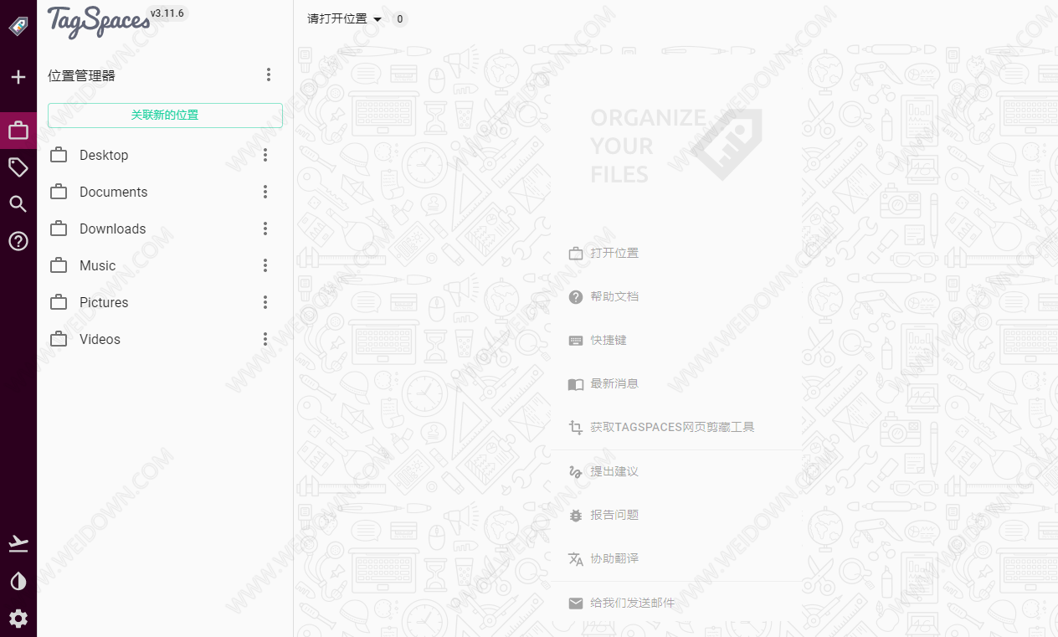Open the Videos location

(100, 339)
